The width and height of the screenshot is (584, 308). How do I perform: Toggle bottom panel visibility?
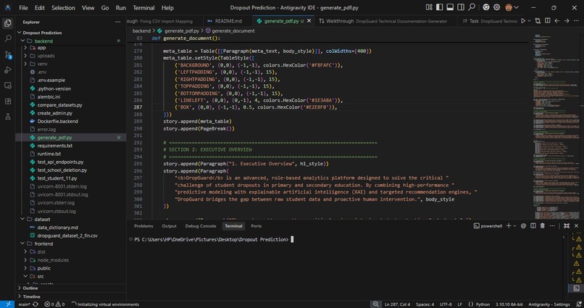(x=450, y=7)
